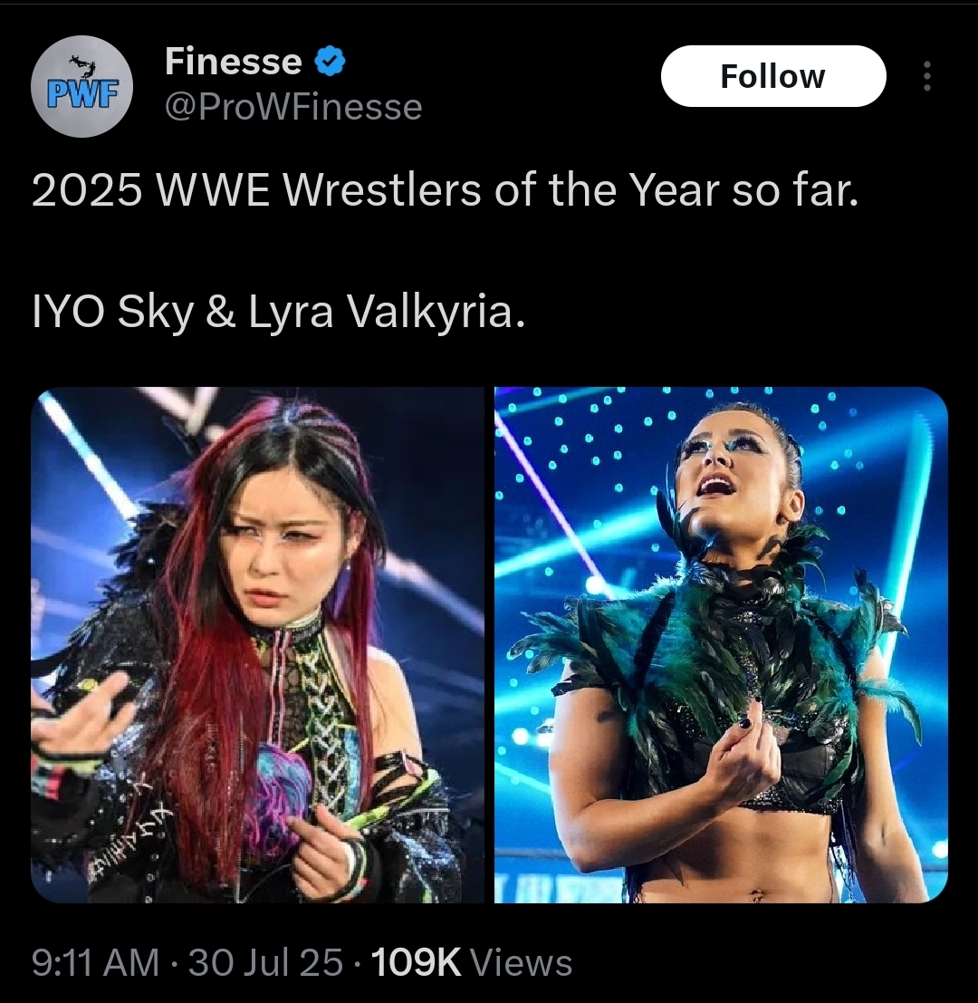
Task: Click the PWF logo text in avatar
Action: pyautogui.click(x=81, y=94)
